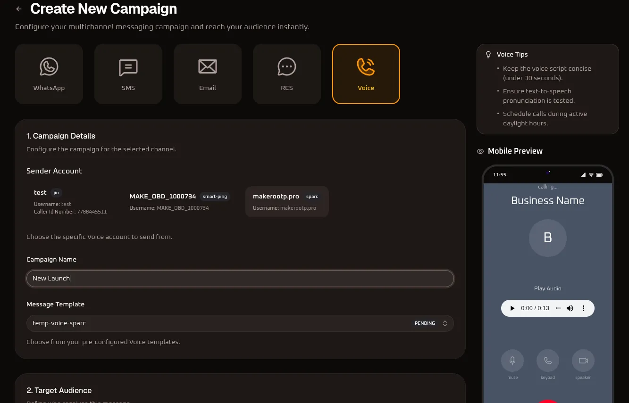Select makerootp.pro sparc sender account
Viewport: 629px width, 403px height.
pos(287,202)
